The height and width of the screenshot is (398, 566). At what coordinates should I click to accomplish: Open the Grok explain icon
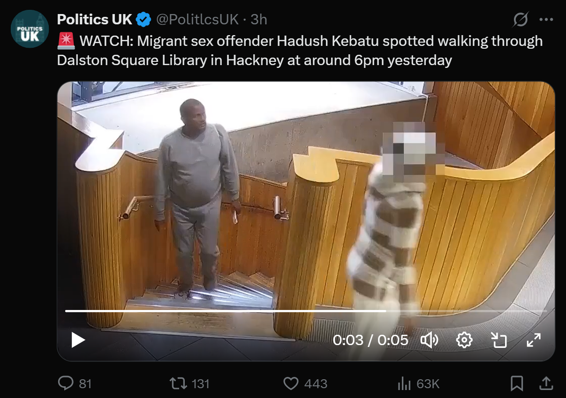click(x=521, y=20)
